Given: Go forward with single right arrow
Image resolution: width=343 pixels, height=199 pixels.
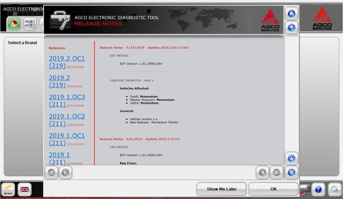Looking at the screenshot, I should tap(262, 173).
